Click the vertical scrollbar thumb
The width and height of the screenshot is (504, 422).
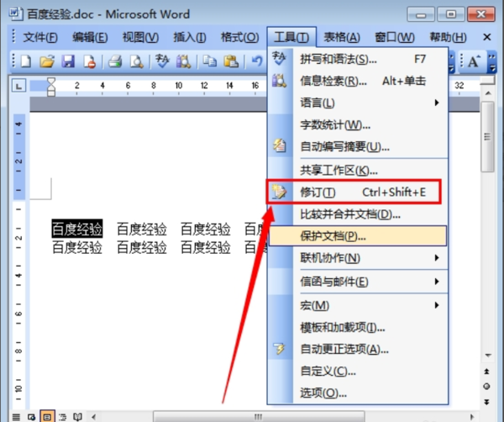[487, 137]
